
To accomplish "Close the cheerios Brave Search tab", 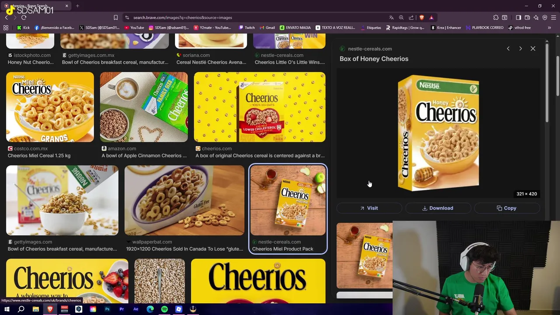I will [66, 6].
